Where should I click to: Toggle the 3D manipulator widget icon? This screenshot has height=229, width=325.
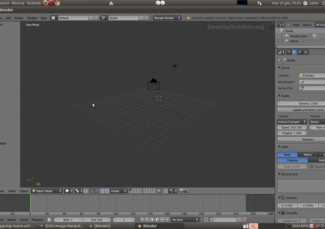coord(92,191)
